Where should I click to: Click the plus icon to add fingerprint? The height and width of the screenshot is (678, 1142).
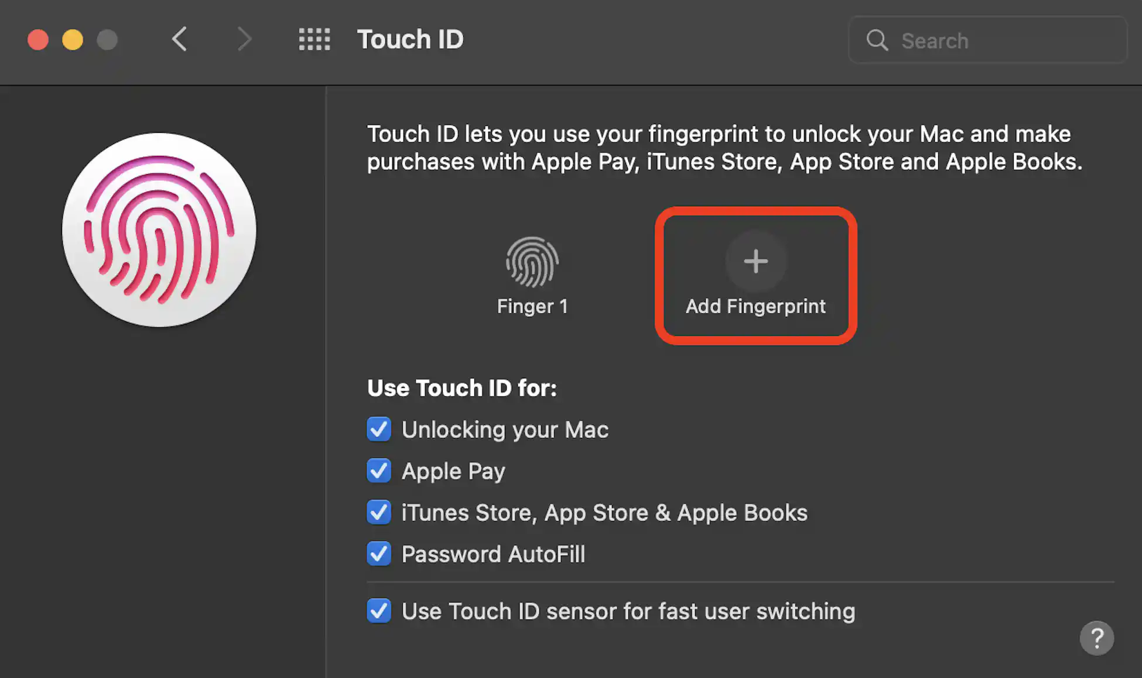[755, 262]
